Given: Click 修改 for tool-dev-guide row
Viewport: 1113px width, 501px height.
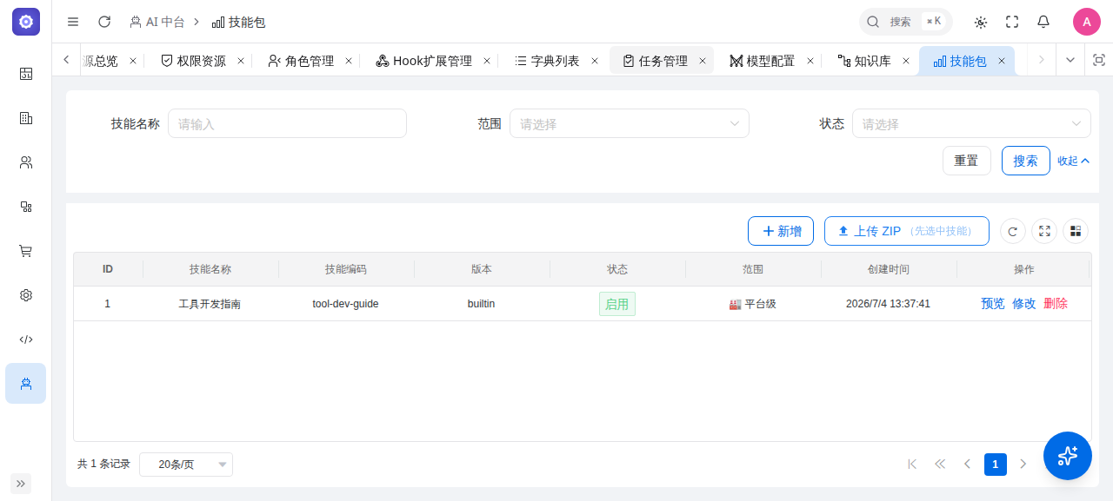Looking at the screenshot, I should coord(1024,304).
